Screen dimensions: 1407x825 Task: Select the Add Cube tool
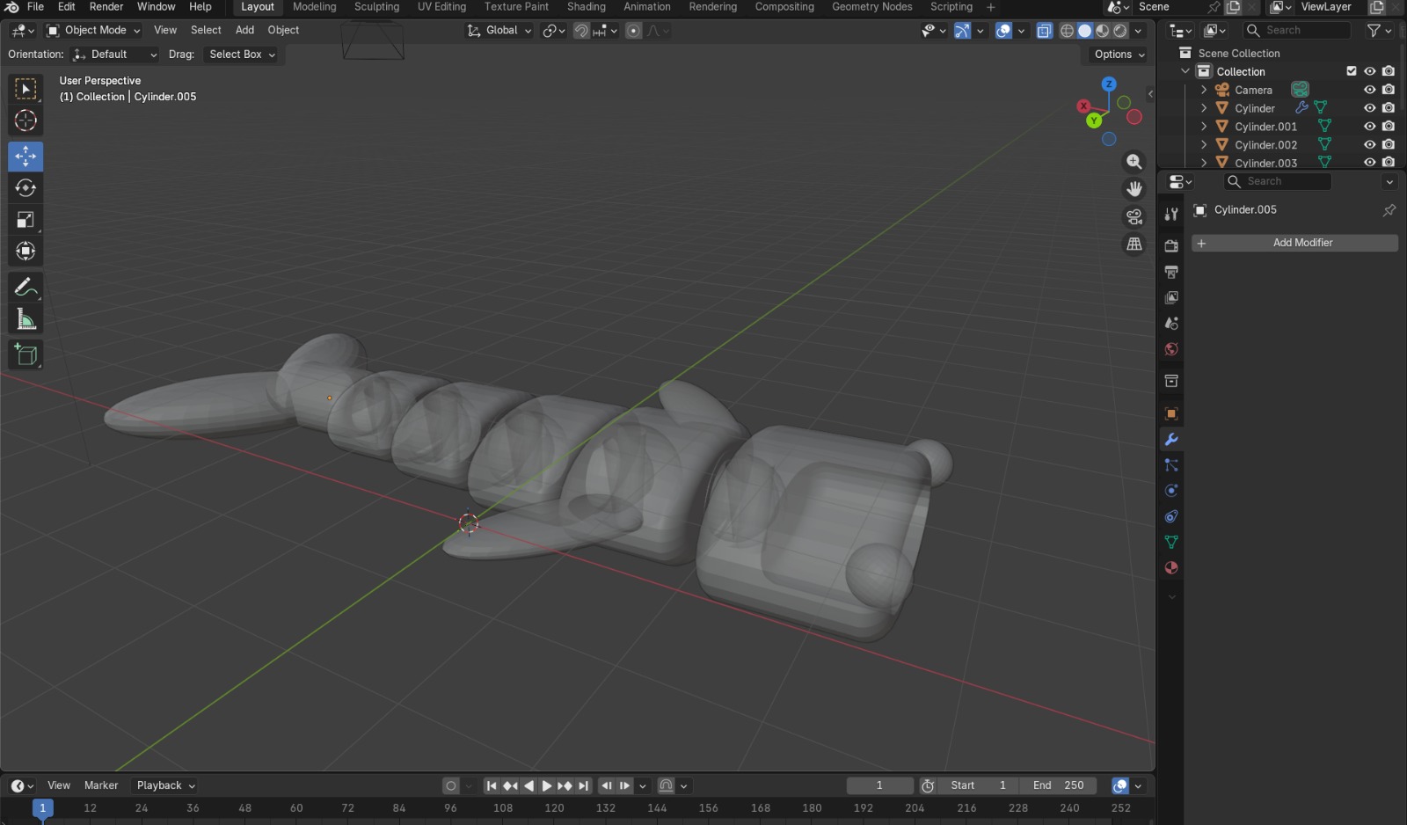[26, 355]
